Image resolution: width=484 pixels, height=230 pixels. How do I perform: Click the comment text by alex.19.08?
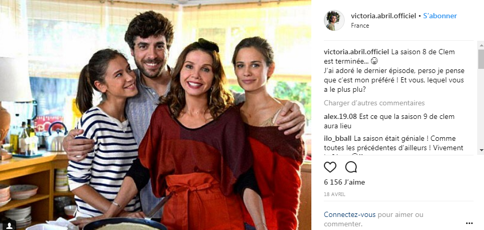pos(389,122)
